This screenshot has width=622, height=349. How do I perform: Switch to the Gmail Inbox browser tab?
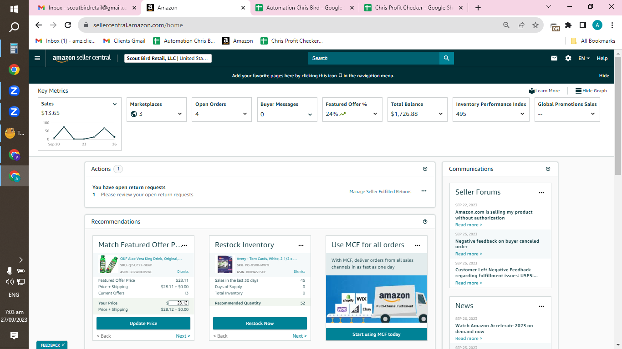(86, 8)
